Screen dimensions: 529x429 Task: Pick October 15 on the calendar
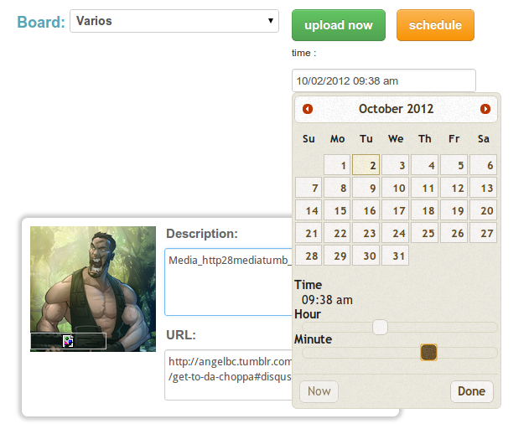(x=337, y=211)
